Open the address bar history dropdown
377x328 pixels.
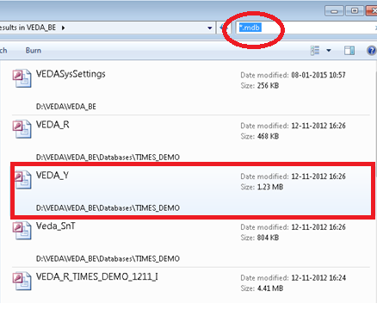click(210, 28)
